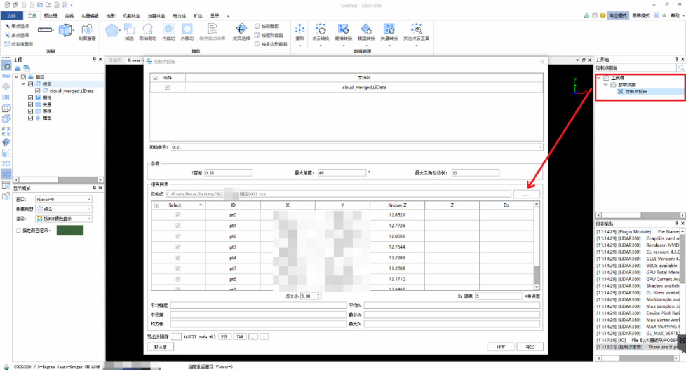686x370 pixels.
Task: Toggle the 模型 model layer checkbox
Action: pos(30,118)
